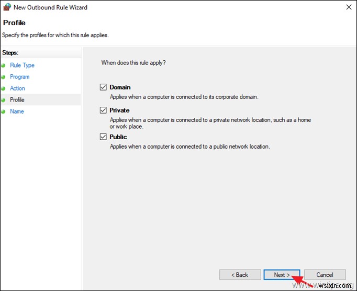Click the 'Steps:' sidebar heading
This screenshot has width=357, height=291.
10,52
